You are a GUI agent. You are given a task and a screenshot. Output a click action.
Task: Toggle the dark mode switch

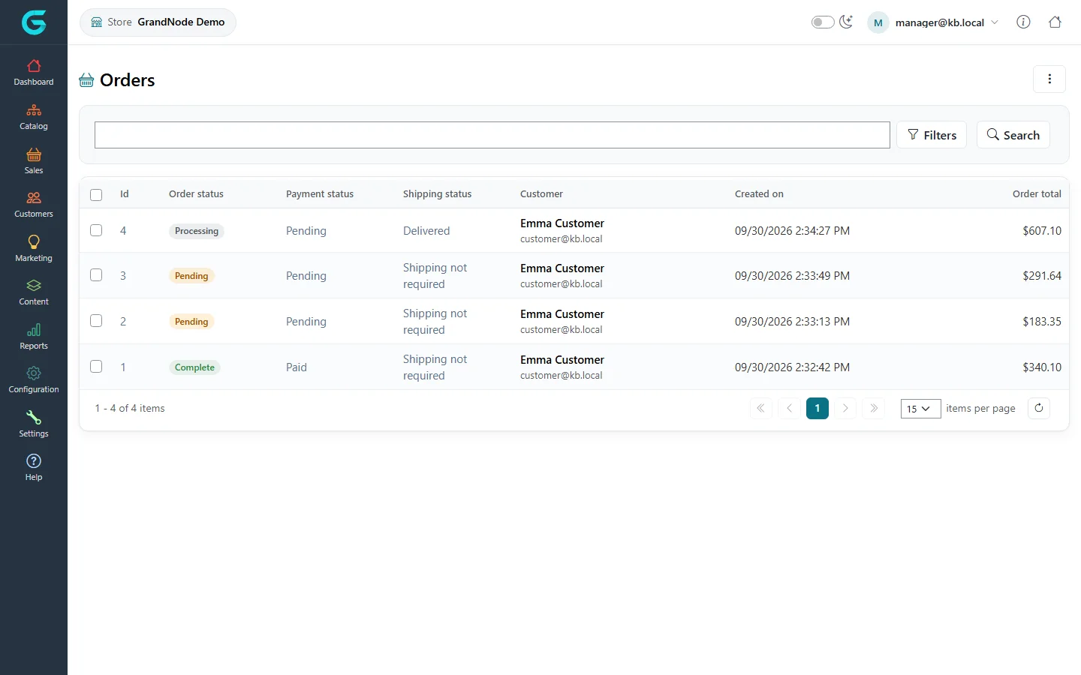(823, 22)
